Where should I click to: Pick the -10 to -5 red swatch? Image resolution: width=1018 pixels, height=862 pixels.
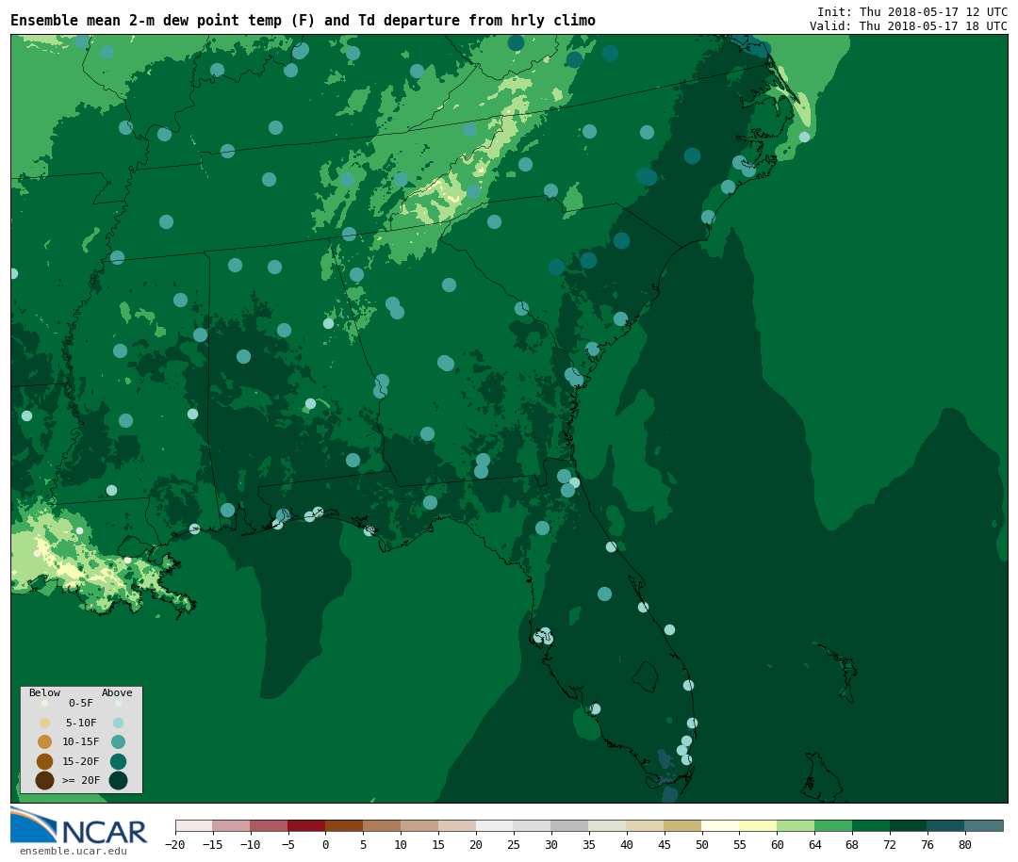pos(270,825)
